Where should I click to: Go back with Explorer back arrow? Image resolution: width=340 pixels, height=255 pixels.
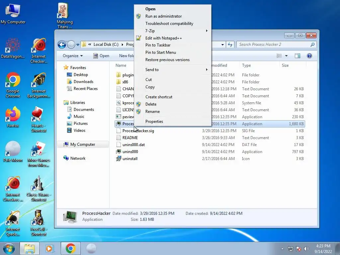62,45
